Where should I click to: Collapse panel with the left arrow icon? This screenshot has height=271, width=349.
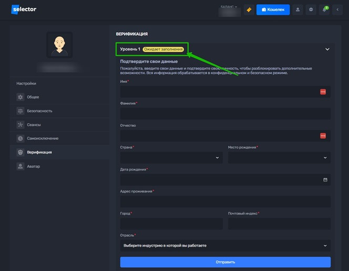pyautogui.click(x=337, y=9)
